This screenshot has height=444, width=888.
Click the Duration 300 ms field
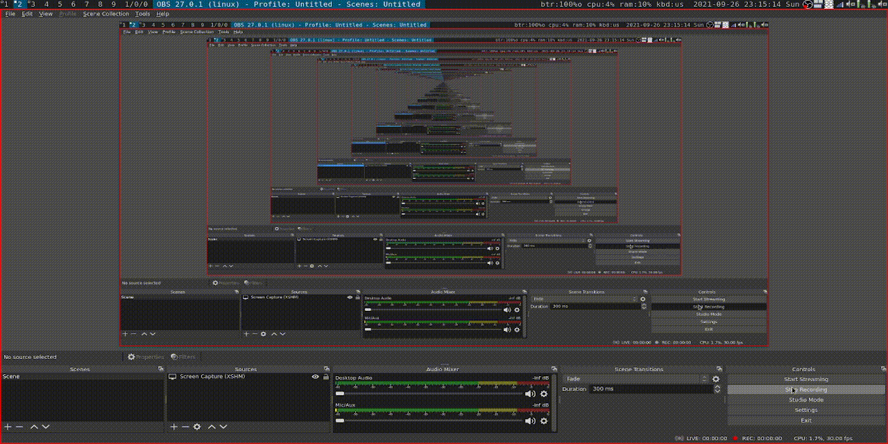pos(651,389)
